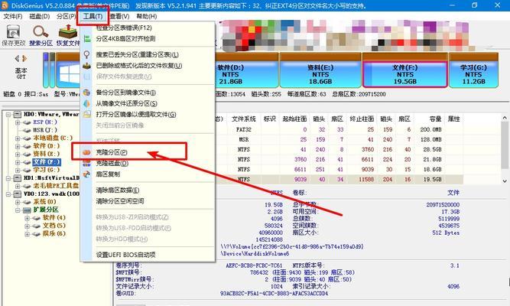Click the Clone Disk menu icon
The width and height of the screenshot is (510, 306).
point(87,164)
